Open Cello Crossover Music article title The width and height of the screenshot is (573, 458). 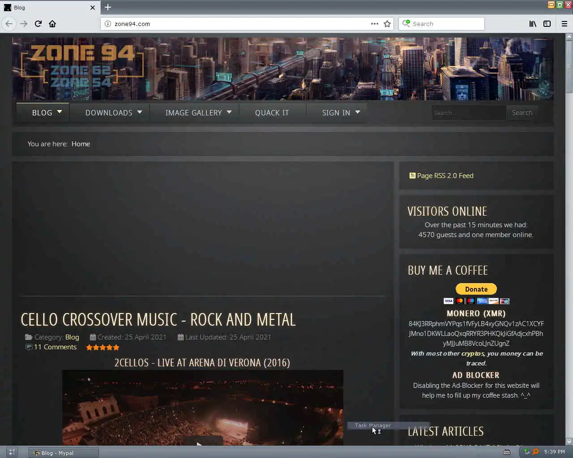click(x=158, y=319)
